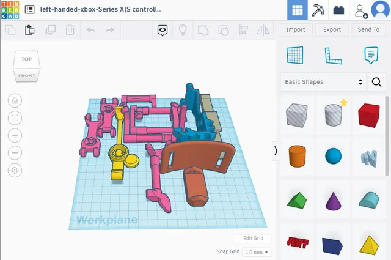Open the Snap Grid 1.0 mm dropdown
Screen dimensions: 391x260
[x=257, y=252]
